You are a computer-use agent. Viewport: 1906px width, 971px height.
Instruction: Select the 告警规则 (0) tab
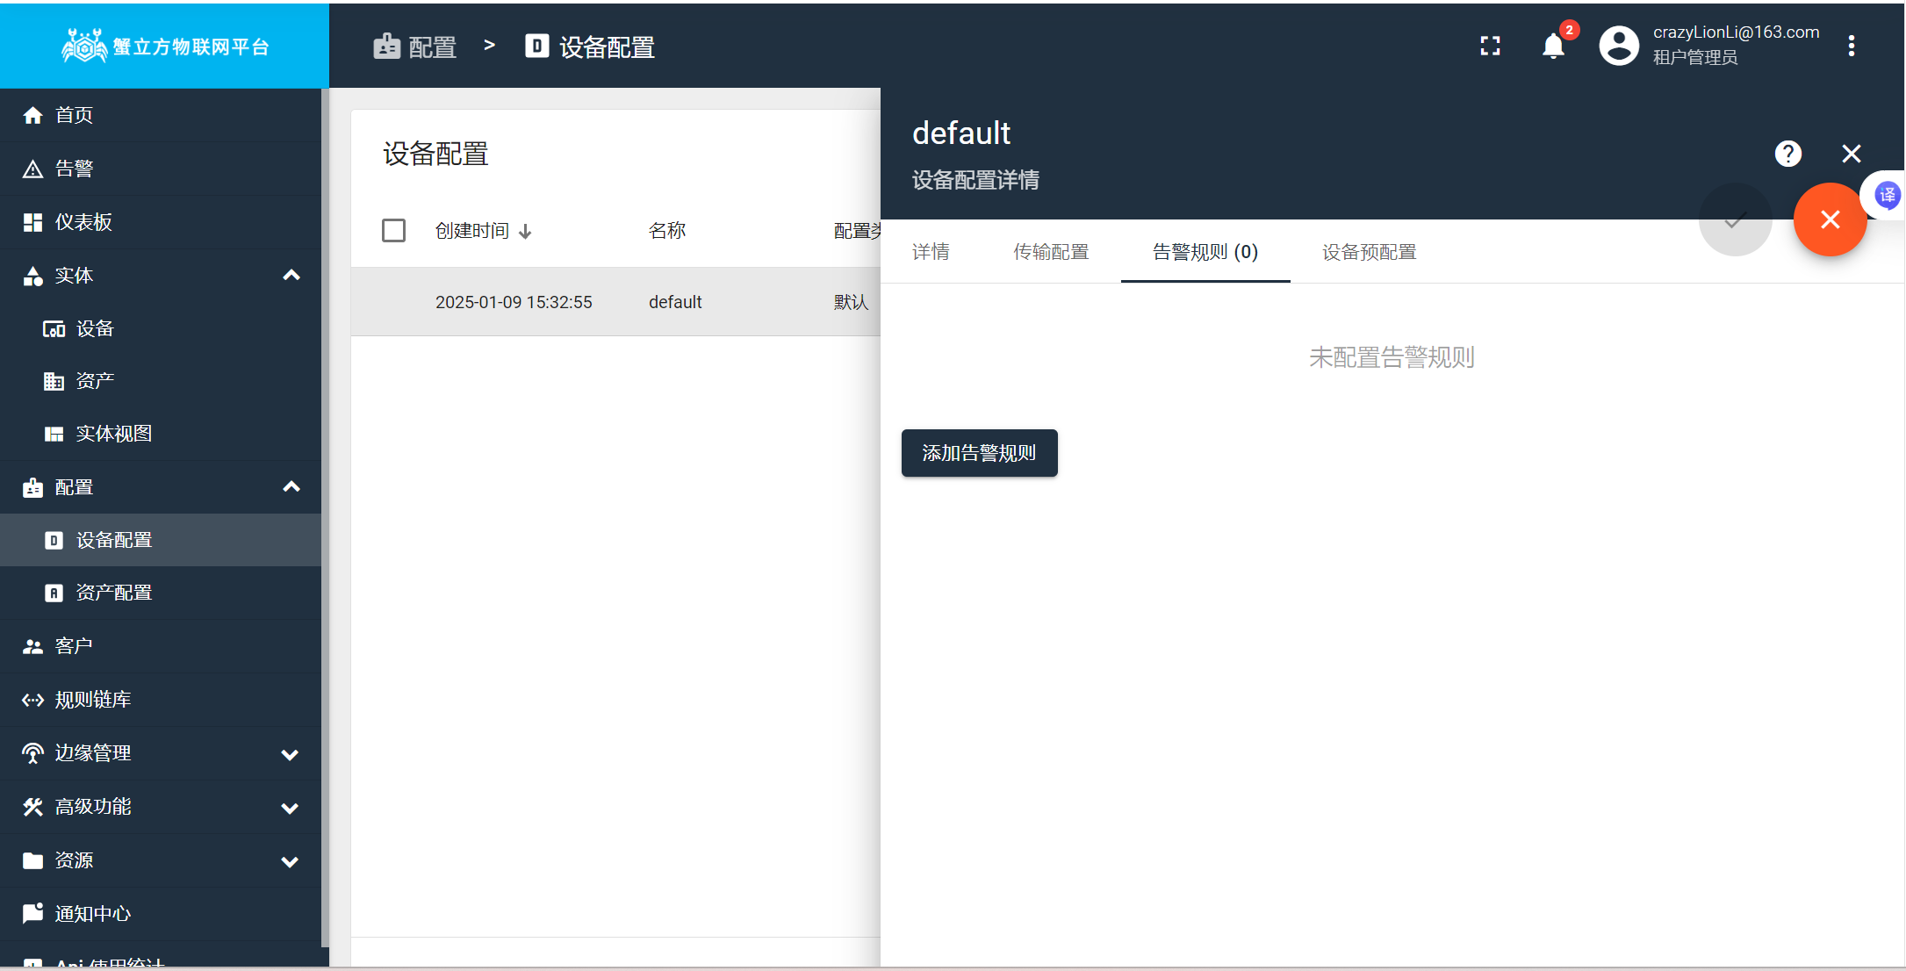1205,252
